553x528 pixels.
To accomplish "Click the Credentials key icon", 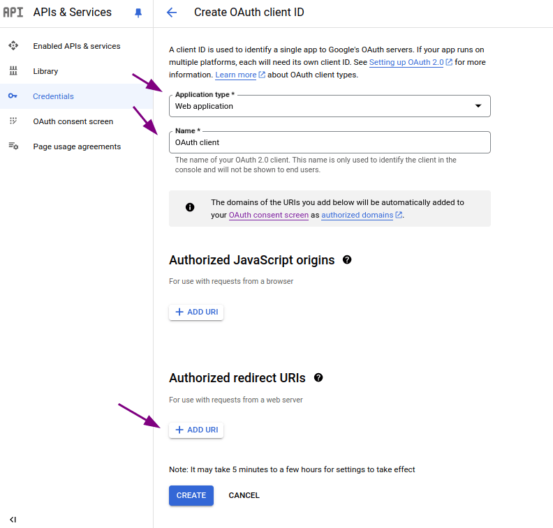I will (13, 96).
